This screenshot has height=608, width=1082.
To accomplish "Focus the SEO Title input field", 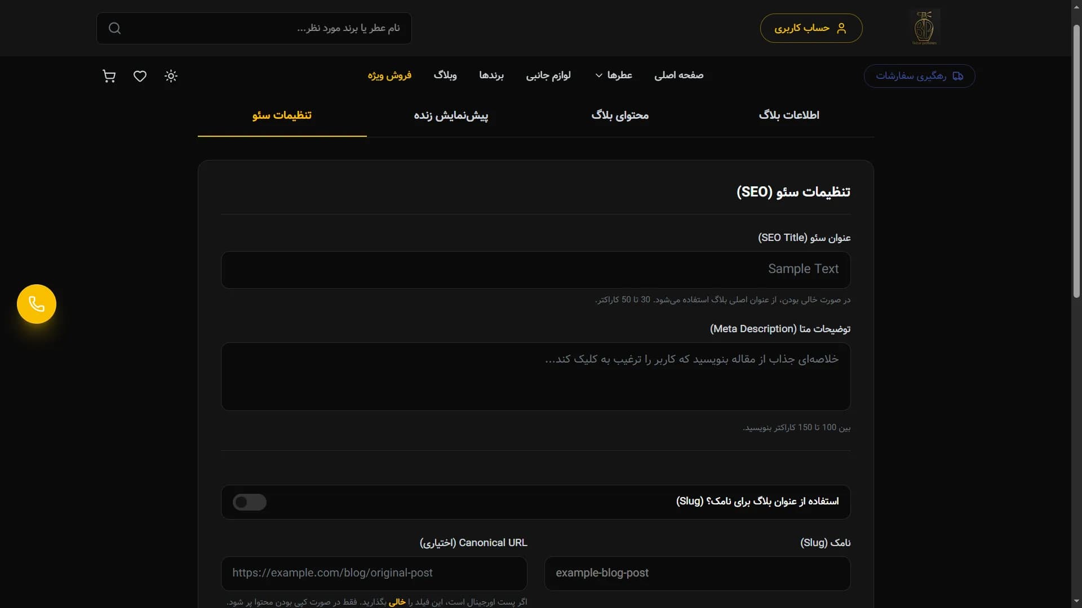I will pyautogui.click(x=535, y=270).
